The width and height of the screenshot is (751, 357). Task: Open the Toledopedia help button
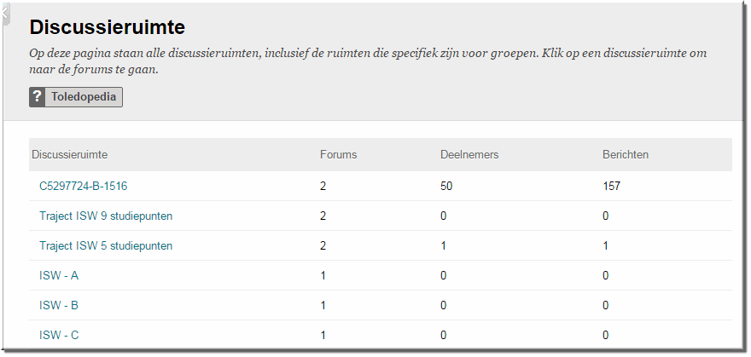coord(76,97)
